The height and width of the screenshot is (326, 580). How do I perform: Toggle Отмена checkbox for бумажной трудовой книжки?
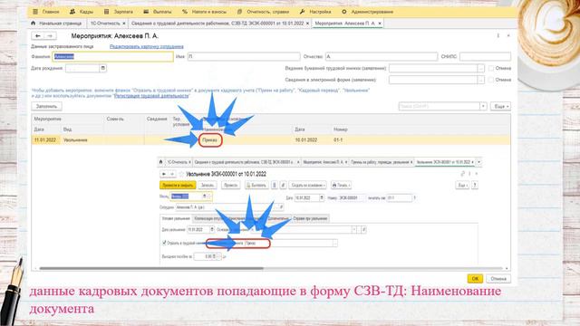pos(491,68)
